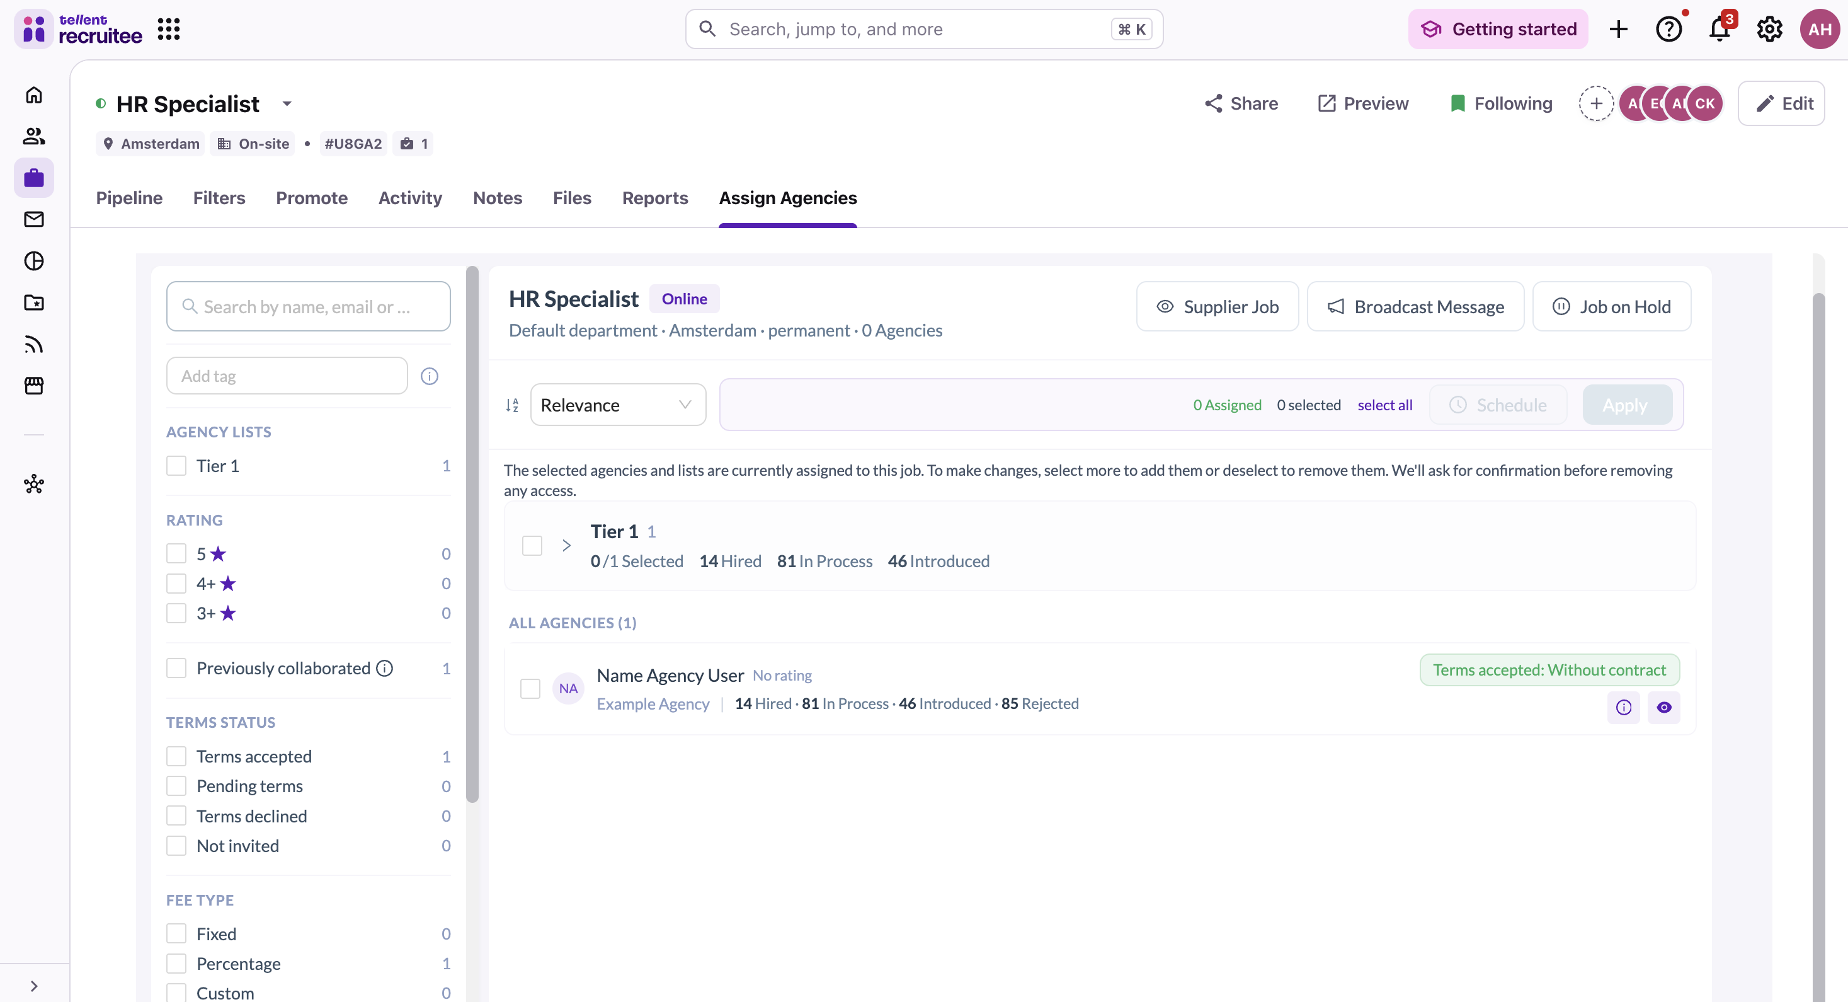Click the CK team member avatar
The width and height of the screenshot is (1848, 1002).
pyautogui.click(x=1704, y=103)
